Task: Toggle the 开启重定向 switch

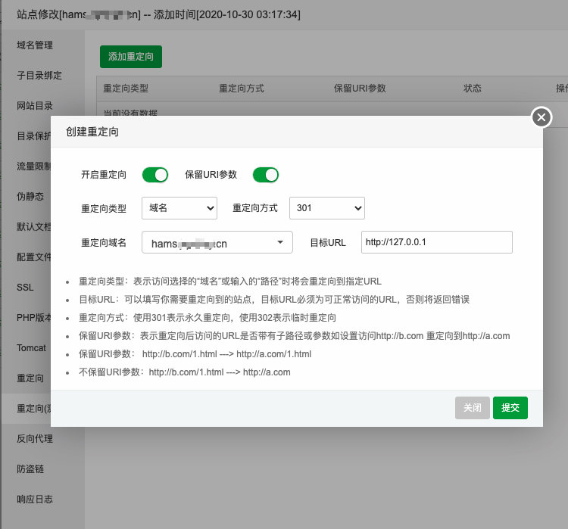Action: pyautogui.click(x=155, y=175)
